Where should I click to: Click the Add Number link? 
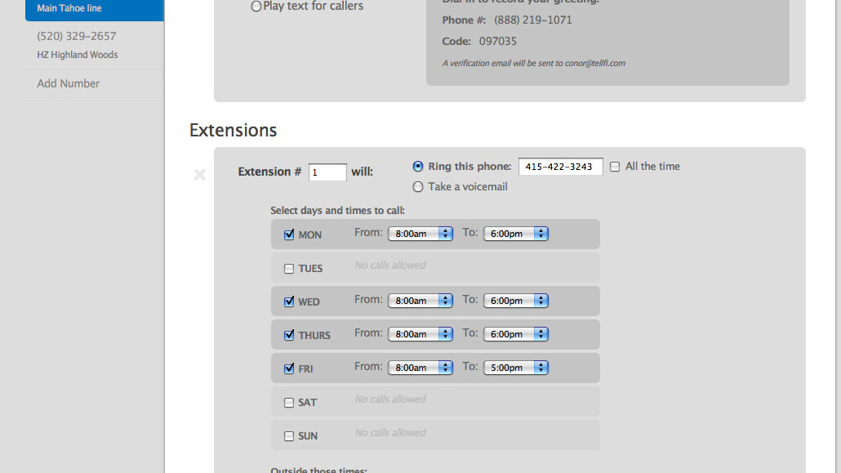pos(69,83)
